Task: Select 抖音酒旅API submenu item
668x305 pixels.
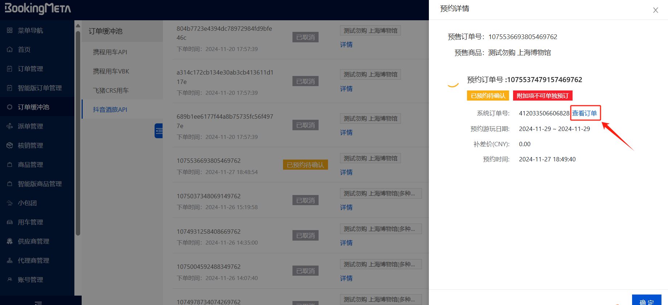Action: pos(122,109)
